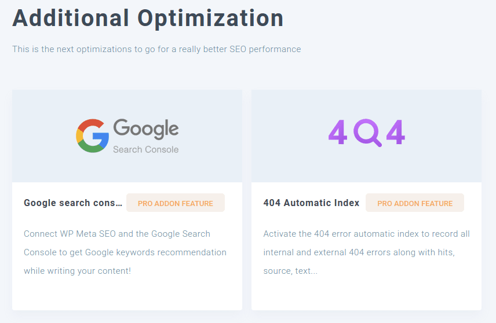Screen dimensions: 496x323
Task: Select PRO ADDON FEATURE badge for 404 Automatic Index
Action: [415, 203]
